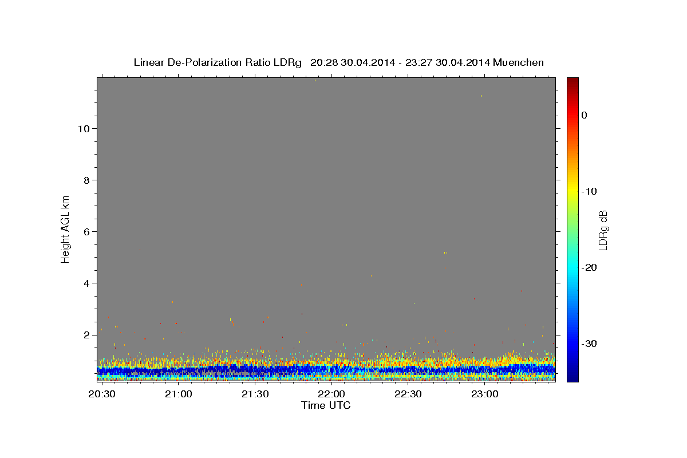
Task: Click the colorbar value '-20'
Action: pyautogui.click(x=589, y=267)
